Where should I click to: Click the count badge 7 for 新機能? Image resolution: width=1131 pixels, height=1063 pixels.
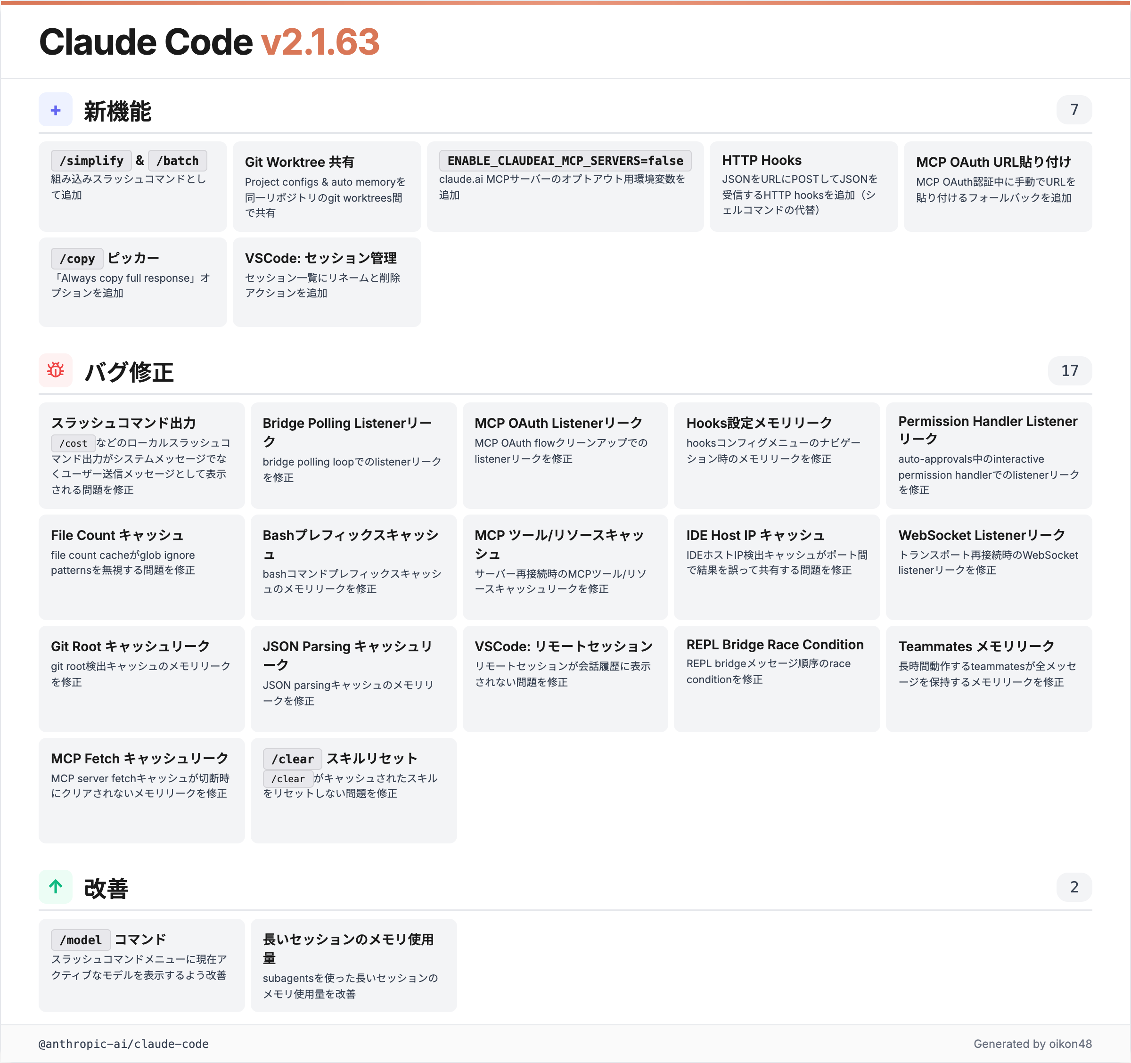(x=1074, y=109)
